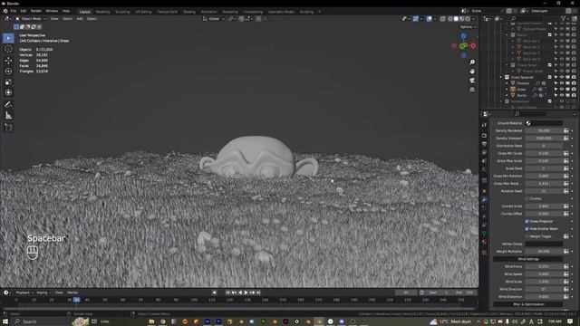Viewport: 580px width, 326px height.
Task: Open the viewport Options dropdown
Action: (x=468, y=27)
